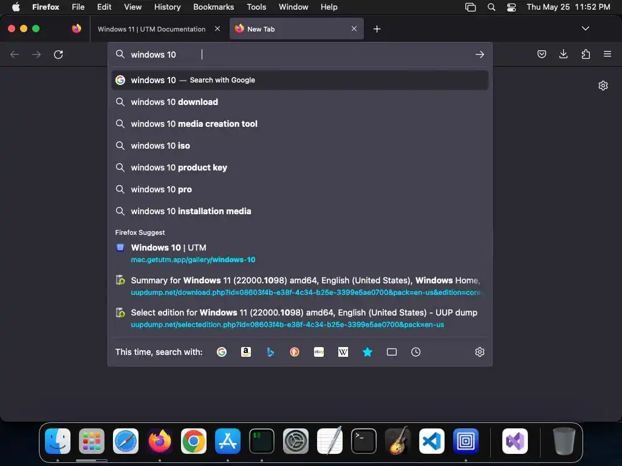Open search settings gear in dropdown
This screenshot has width=622, height=466.
click(480, 352)
